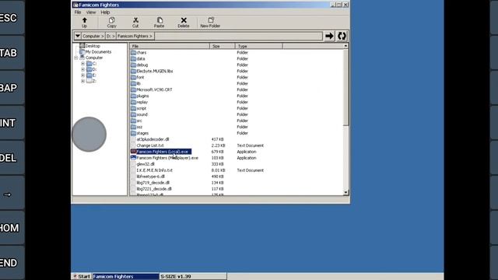Viewport: 498px width, 280px height.
Task: Click Famicom Fighters segment in address path
Action: [x=135, y=37]
